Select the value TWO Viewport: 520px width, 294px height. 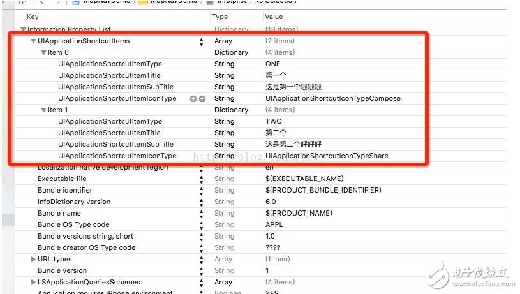274,121
